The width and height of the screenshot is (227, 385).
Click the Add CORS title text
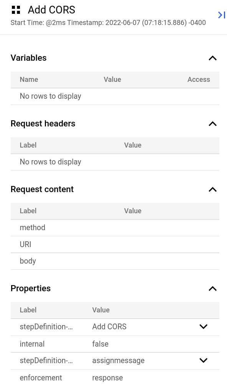[51, 10]
